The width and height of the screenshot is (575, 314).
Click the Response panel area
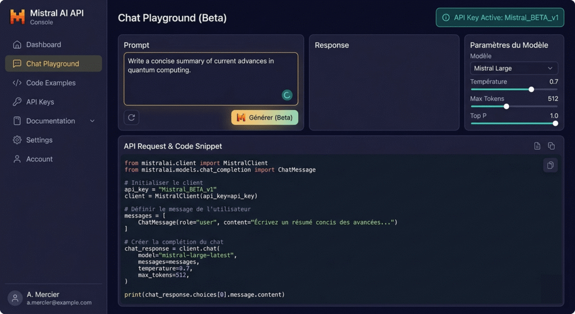tap(384, 83)
